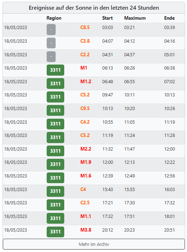Open region 3311 on the M1 flare row

(55, 70)
